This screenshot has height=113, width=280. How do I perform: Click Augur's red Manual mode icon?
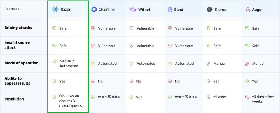click(x=247, y=64)
